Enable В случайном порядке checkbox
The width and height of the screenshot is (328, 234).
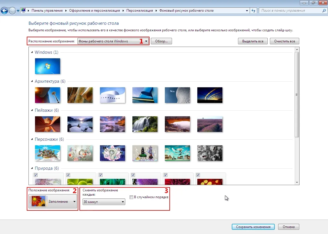pyautogui.click(x=131, y=197)
